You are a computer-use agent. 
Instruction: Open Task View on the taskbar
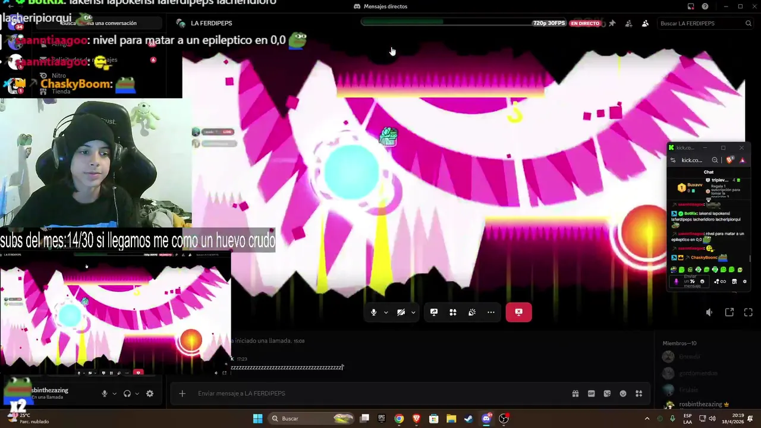(x=364, y=418)
